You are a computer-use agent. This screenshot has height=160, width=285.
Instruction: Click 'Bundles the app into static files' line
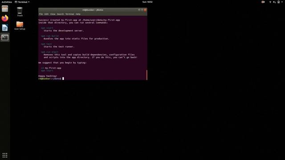76,39
